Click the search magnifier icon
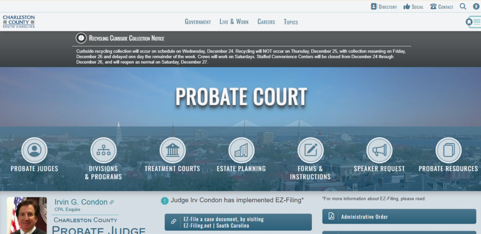 pyautogui.click(x=463, y=7)
